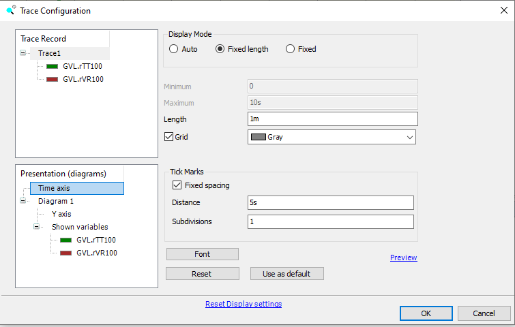Click the gray grid color swatch
Screen dimensions: 515x327
tap(258, 137)
